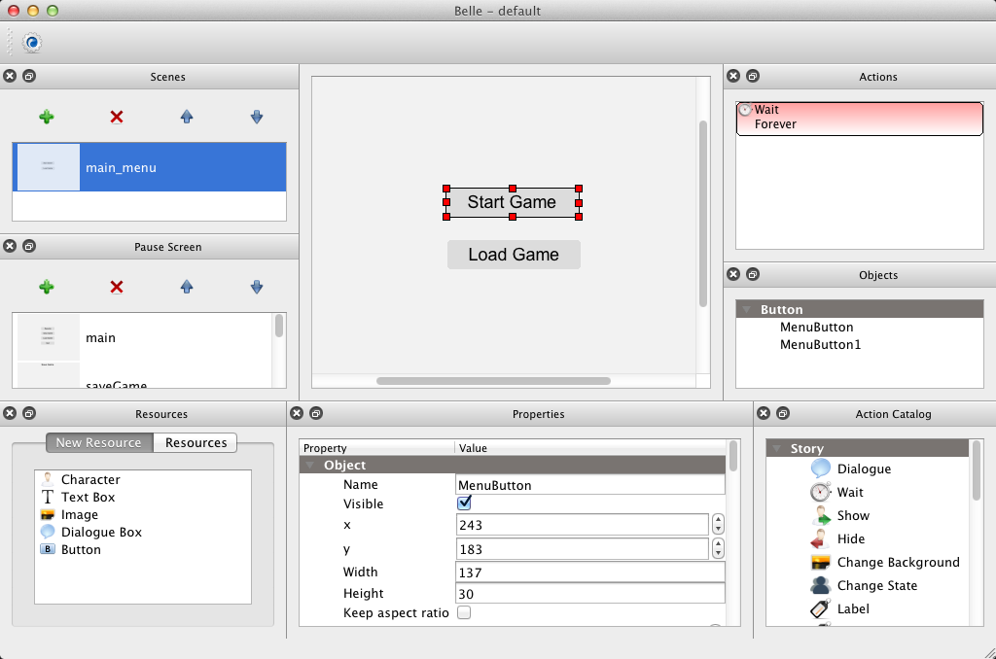Adjust y value stepper
This screenshot has height=659, width=996.
pyautogui.click(x=718, y=548)
